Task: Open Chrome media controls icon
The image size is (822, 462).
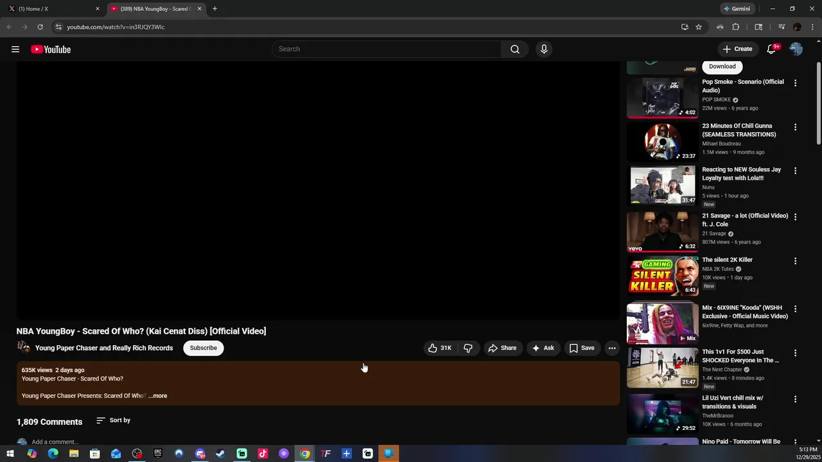Action: pos(782,27)
